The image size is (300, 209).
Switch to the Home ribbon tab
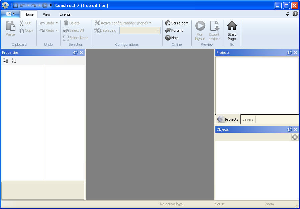29,14
